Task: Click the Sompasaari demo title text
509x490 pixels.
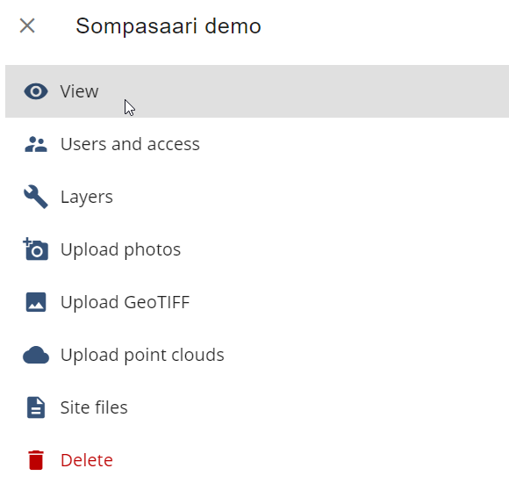Action: click(168, 26)
